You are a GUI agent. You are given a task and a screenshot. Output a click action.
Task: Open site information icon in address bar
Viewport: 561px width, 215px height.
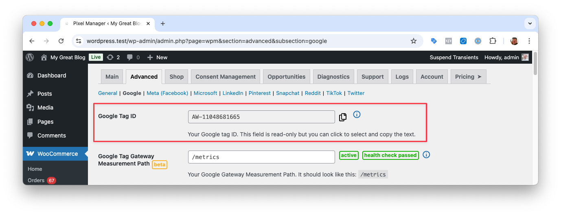click(x=79, y=41)
